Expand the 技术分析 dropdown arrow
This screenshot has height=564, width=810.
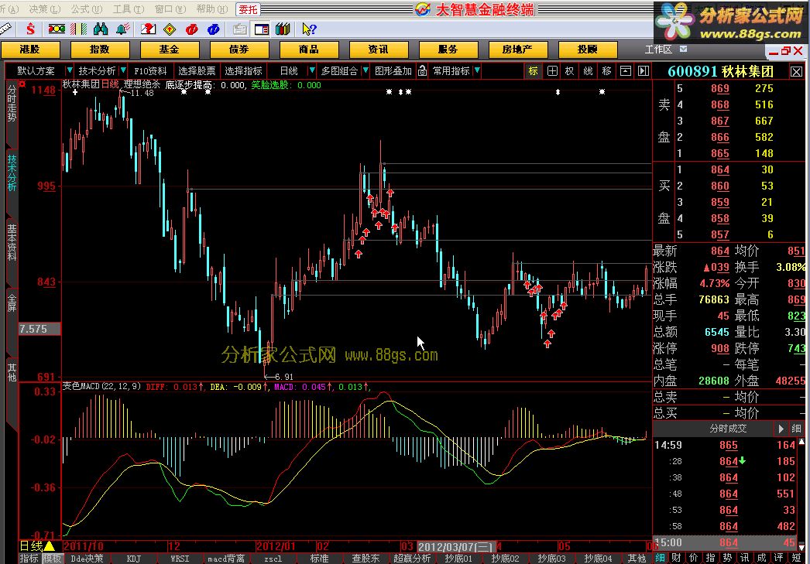(x=123, y=70)
